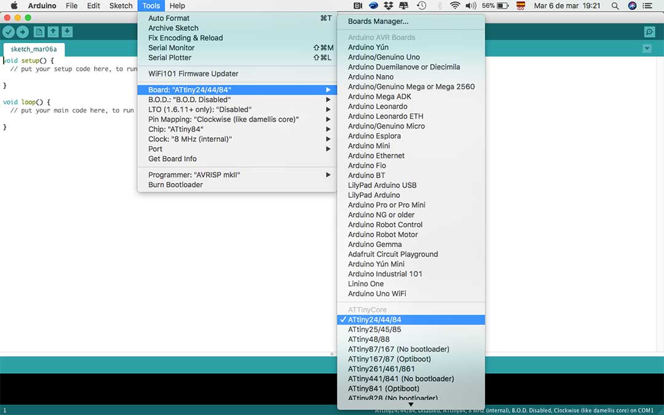The image size is (664, 415).
Task: Expand the Programmer "AVRISP mkII" submenu
Action: click(237, 175)
